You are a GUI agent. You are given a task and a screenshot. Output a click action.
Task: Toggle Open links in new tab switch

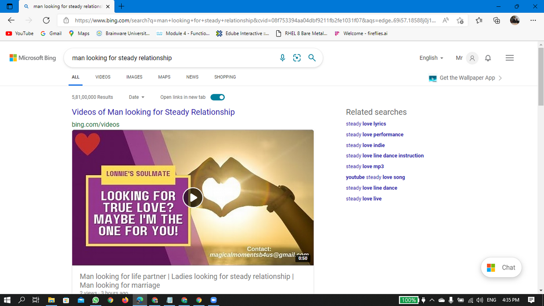(x=217, y=97)
